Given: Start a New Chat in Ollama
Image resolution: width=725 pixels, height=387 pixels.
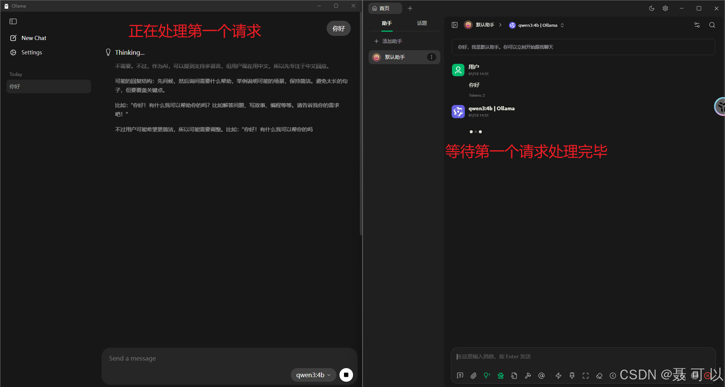Looking at the screenshot, I should [x=33, y=38].
